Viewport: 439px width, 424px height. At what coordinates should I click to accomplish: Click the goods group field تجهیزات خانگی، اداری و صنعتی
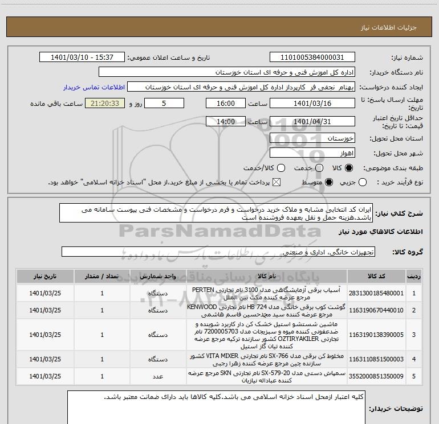point(218,252)
